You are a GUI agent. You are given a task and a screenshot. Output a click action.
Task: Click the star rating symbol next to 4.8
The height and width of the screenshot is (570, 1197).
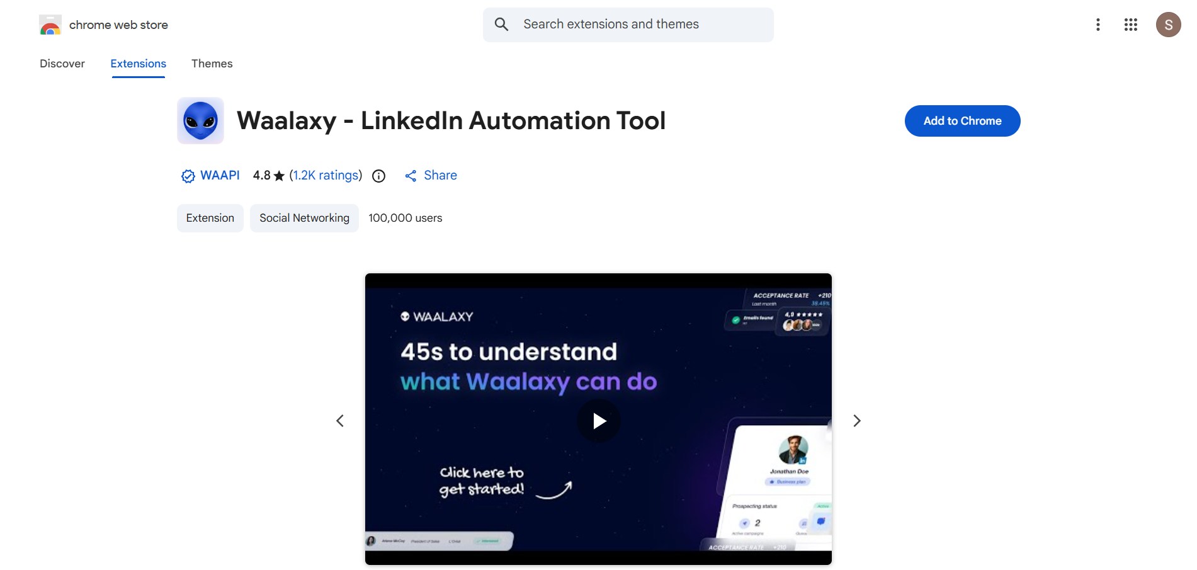[x=279, y=176]
